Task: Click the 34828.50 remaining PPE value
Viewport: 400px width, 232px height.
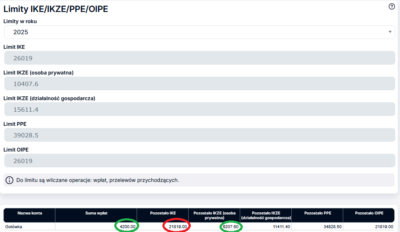Action: click(x=333, y=226)
